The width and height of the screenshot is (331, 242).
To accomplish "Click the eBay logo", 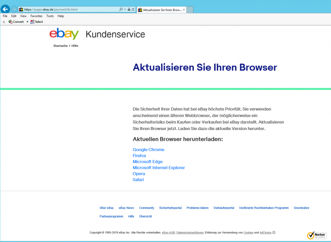I will (x=64, y=34).
